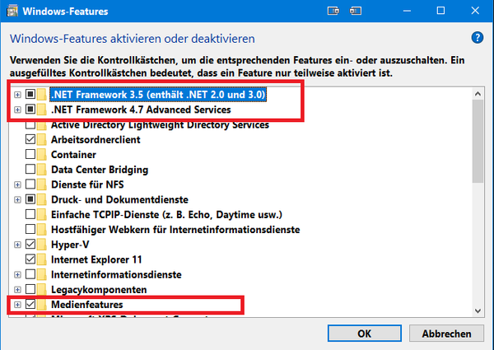Expand the .NET Framework 3.5 tree node
Viewport: 494px width, 350px height.
pos(17,95)
